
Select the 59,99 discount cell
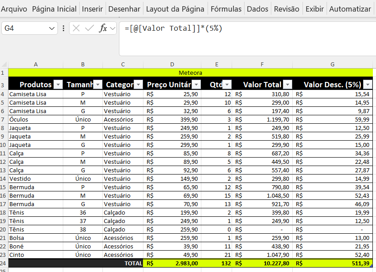click(333, 120)
